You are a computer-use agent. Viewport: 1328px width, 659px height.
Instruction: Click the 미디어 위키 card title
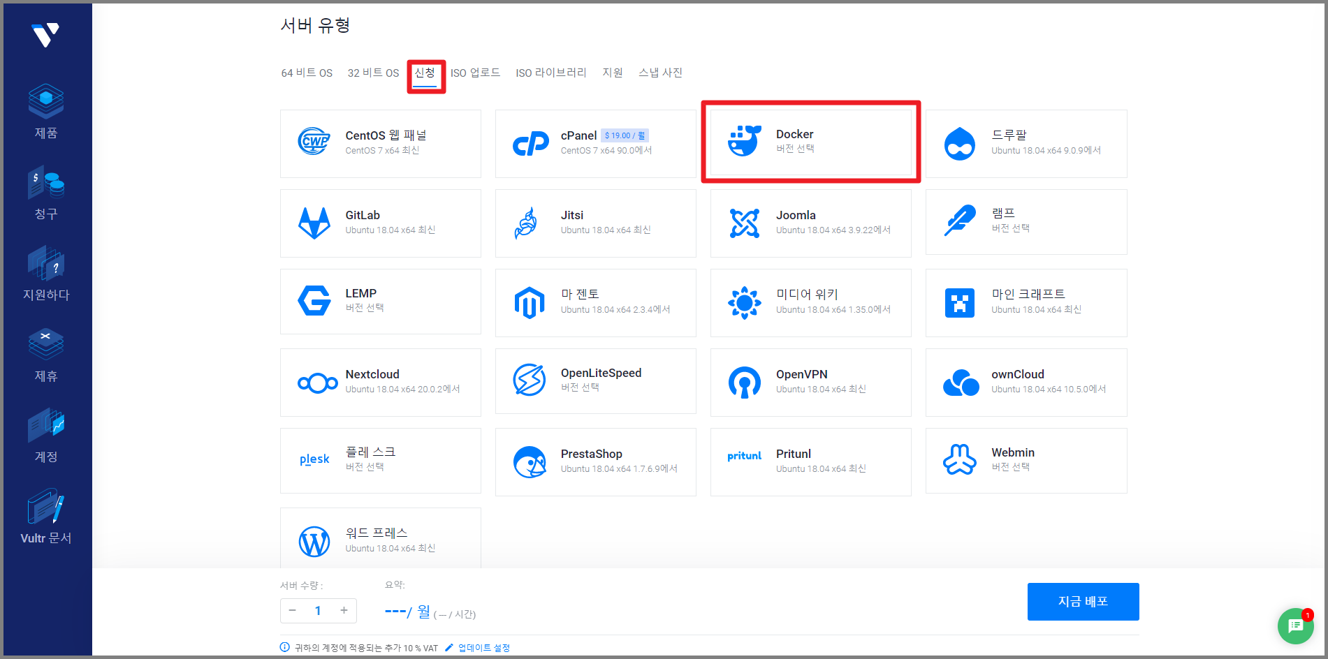[807, 294]
